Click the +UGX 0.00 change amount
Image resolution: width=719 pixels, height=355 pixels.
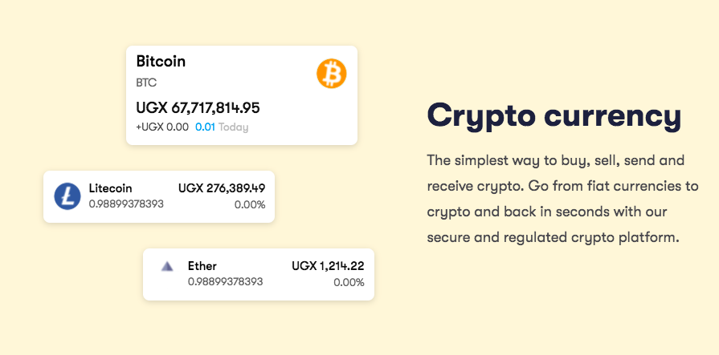pyautogui.click(x=162, y=127)
